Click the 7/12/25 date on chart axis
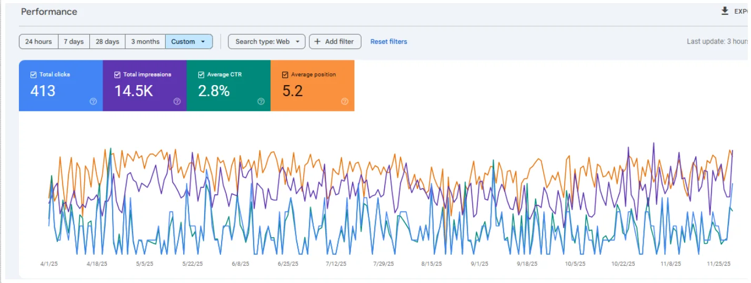The image size is (751, 283). (x=336, y=264)
